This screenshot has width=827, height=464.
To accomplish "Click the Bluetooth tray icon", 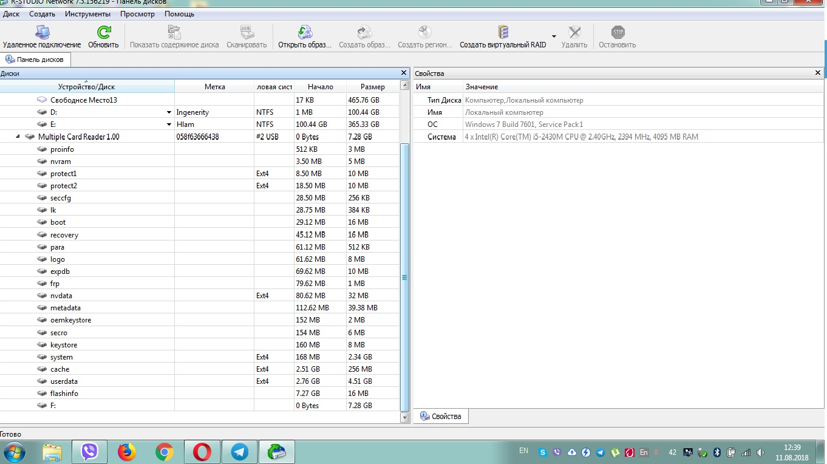I will click(x=716, y=452).
